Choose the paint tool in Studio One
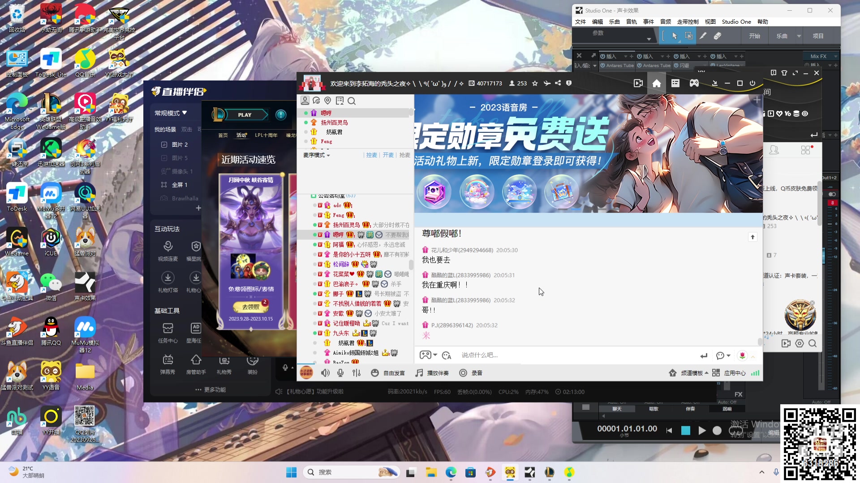860x483 pixels. coord(703,36)
